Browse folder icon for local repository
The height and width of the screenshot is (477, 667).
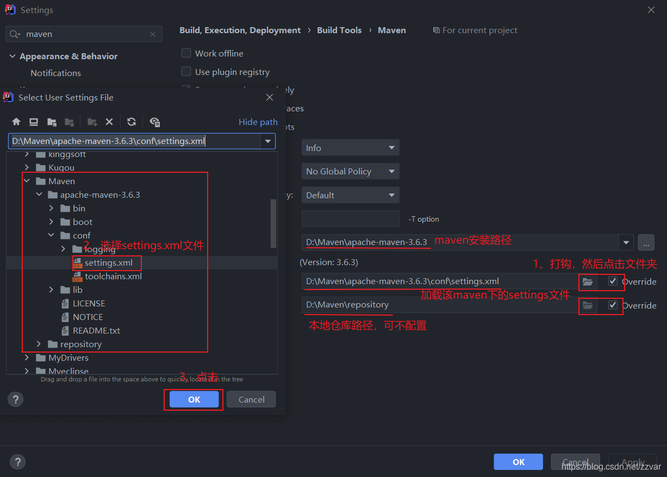(588, 305)
